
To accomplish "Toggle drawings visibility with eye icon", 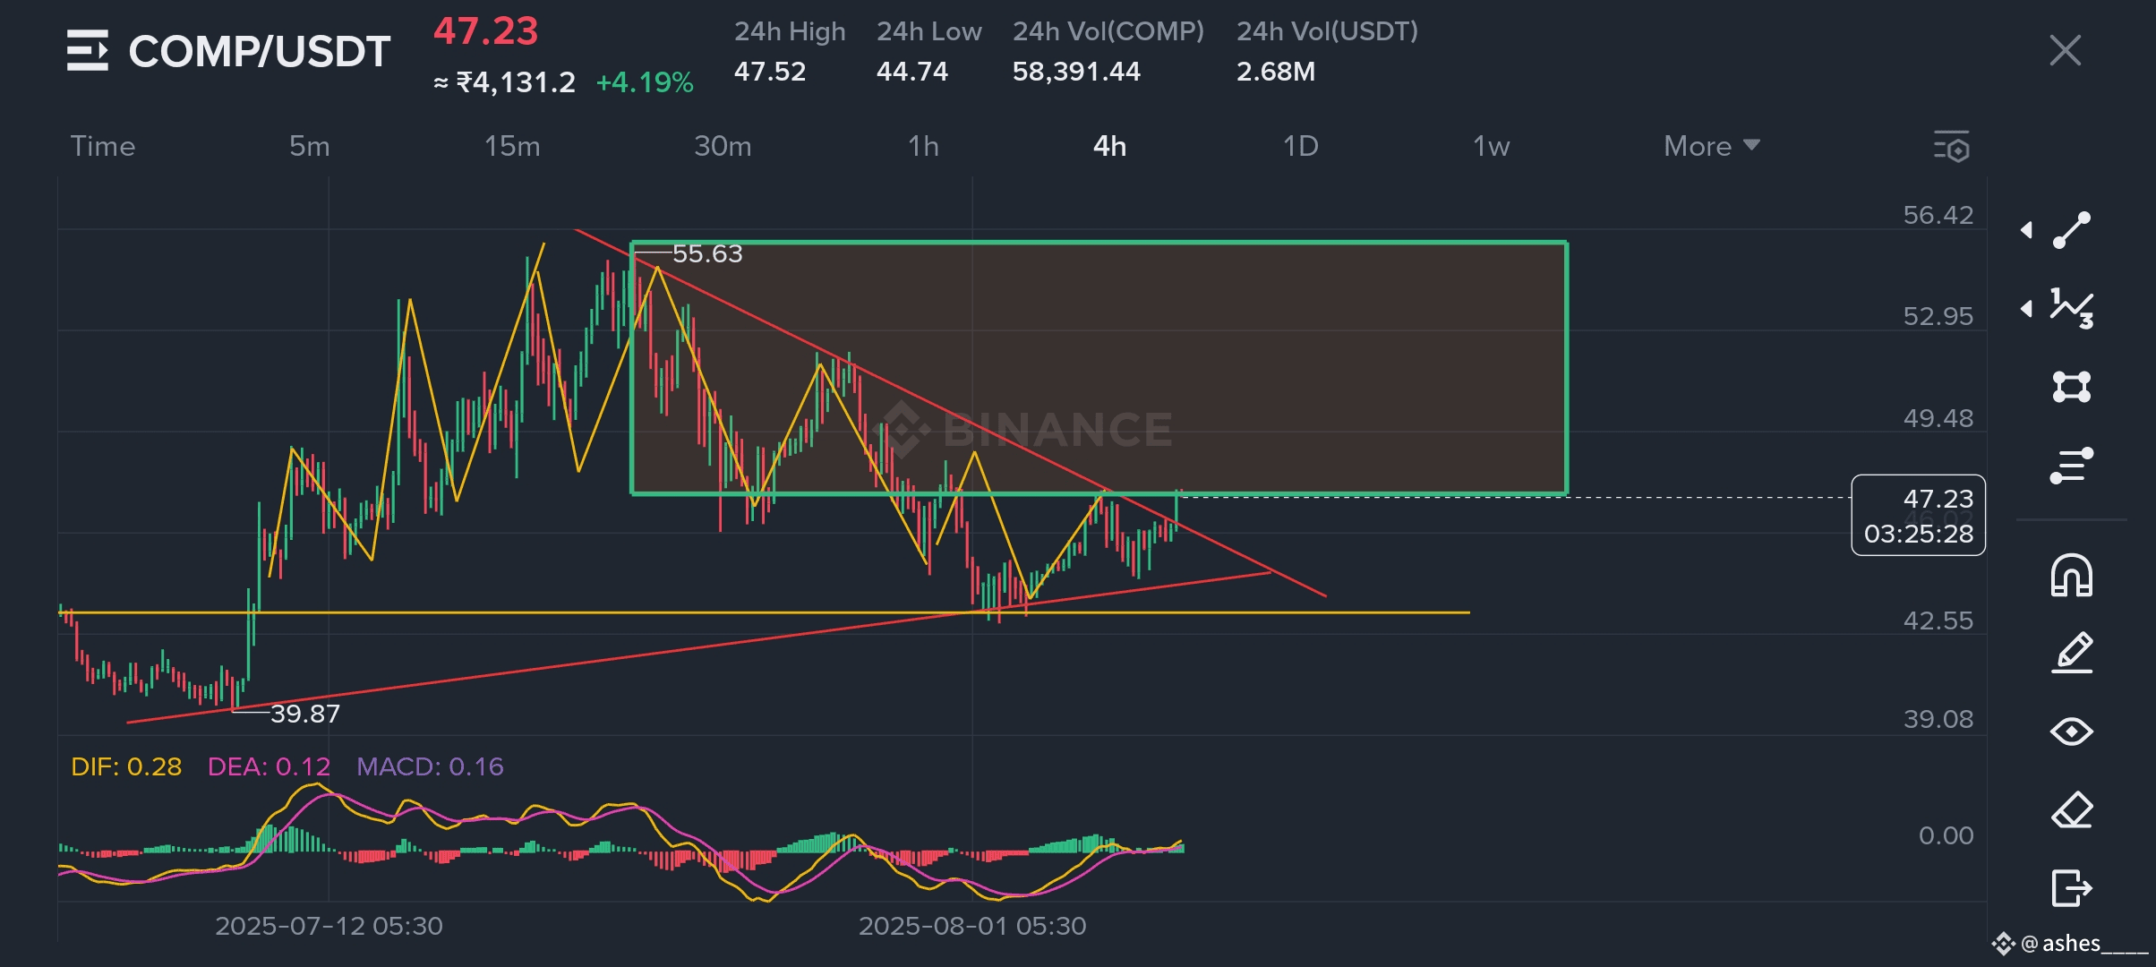I will pyautogui.click(x=2071, y=732).
